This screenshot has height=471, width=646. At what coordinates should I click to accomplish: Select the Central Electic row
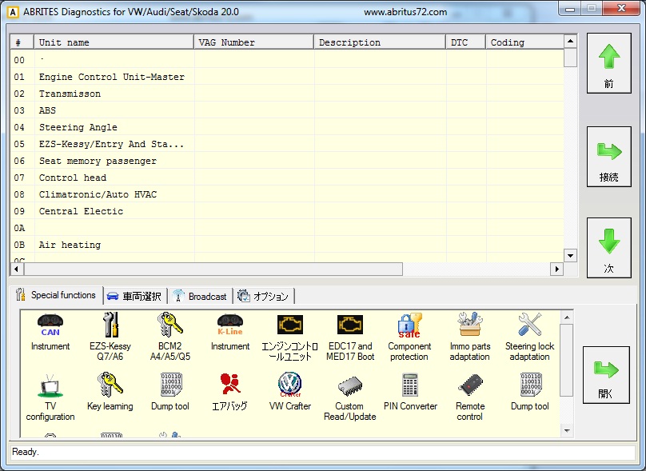point(287,211)
